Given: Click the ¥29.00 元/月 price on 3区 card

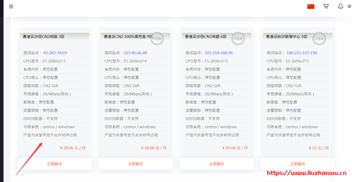Looking at the screenshot, I should 73,148.
